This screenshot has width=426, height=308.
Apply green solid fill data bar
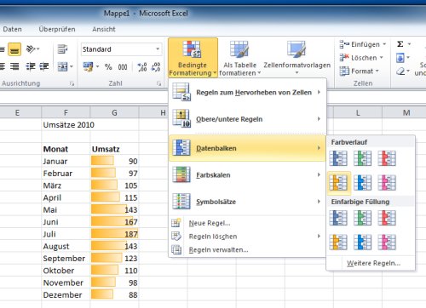coord(362,218)
